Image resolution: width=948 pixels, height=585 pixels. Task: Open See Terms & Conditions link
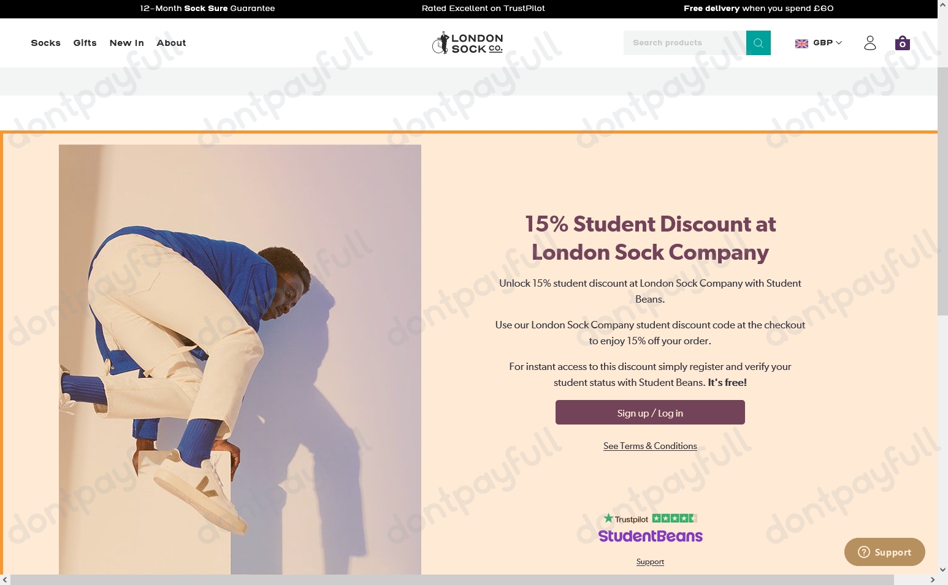tap(649, 446)
